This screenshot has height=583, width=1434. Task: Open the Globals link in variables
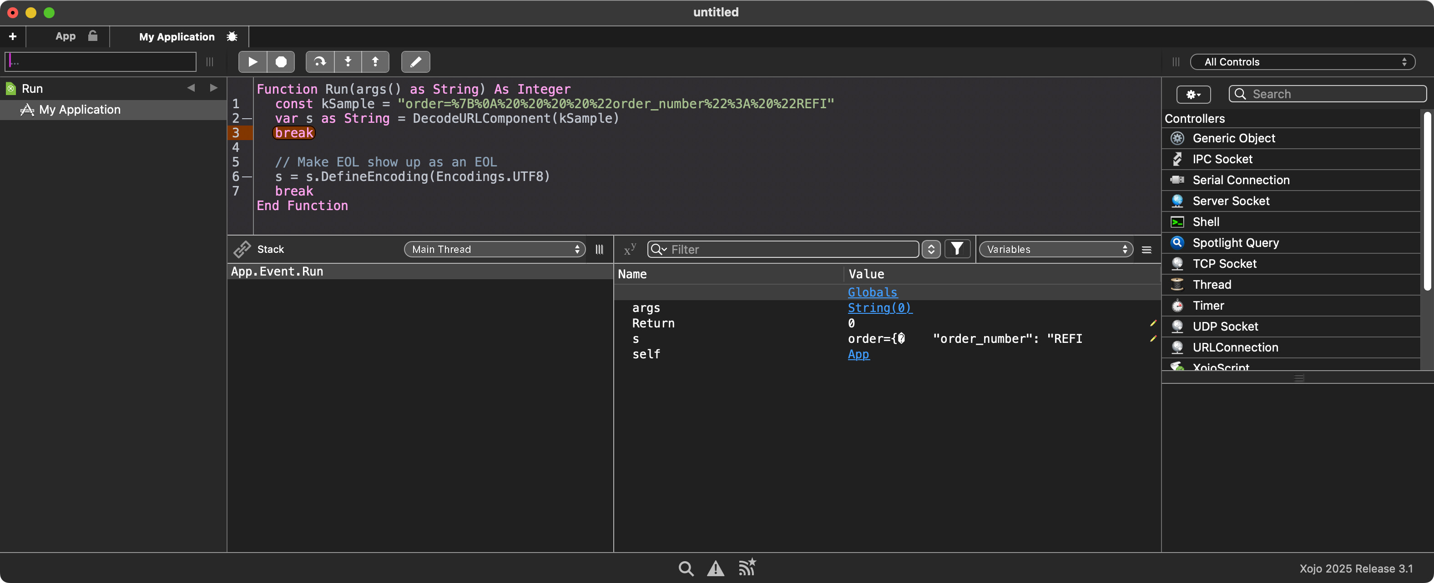pos(872,292)
